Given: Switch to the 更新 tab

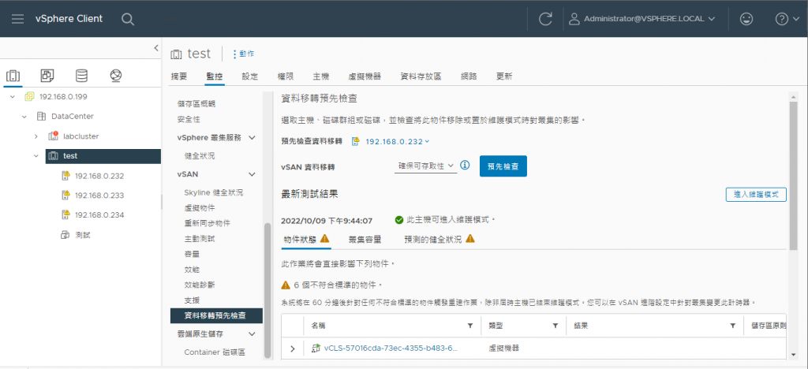Looking at the screenshot, I should [x=504, y=76].
